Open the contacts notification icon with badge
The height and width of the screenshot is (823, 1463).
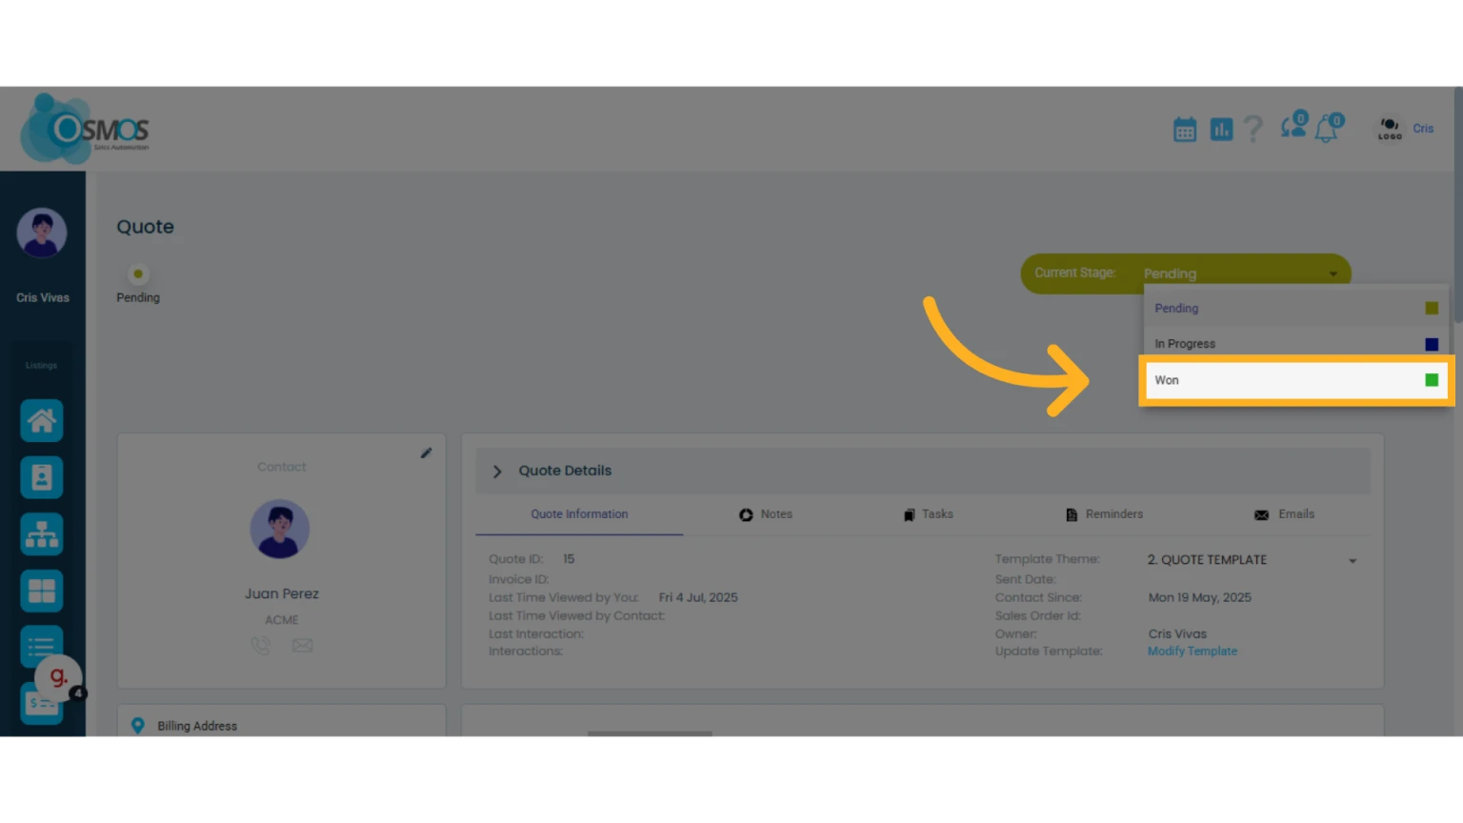click(x=1294, y=126)
